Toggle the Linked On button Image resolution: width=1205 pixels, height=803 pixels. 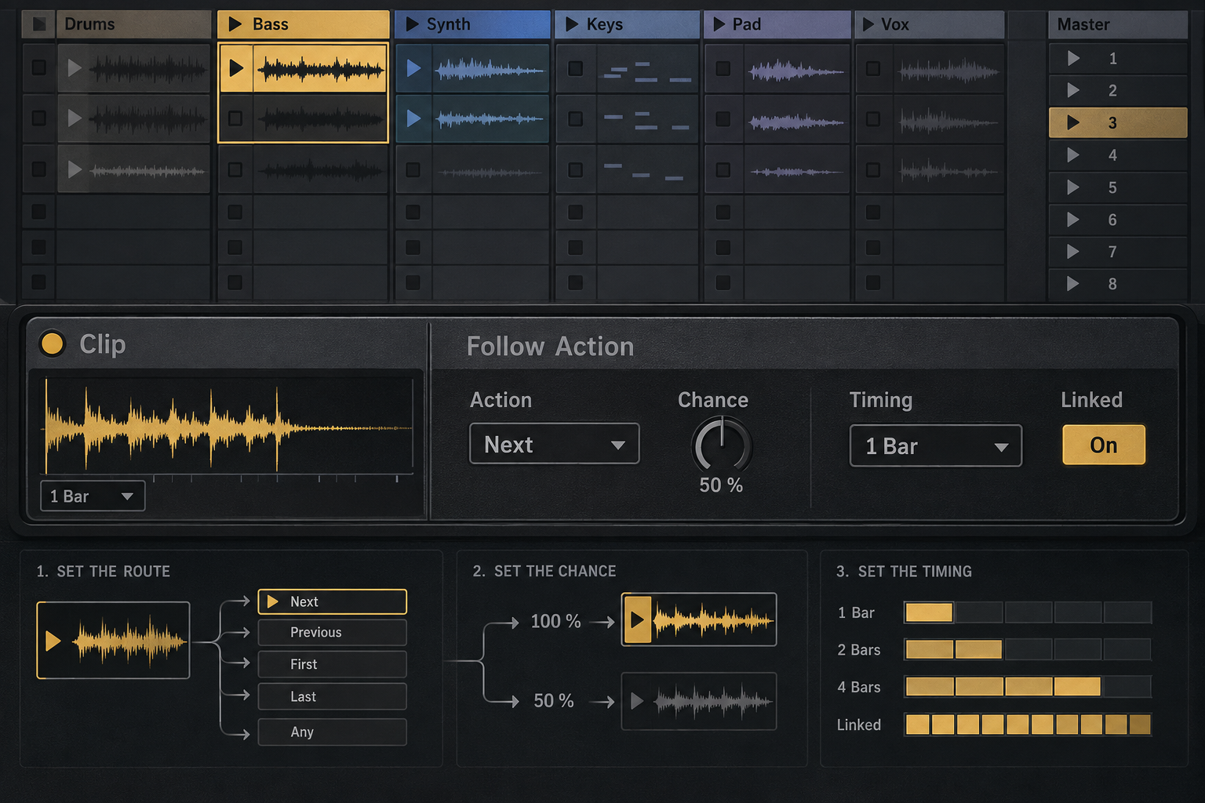point(1104,445)
